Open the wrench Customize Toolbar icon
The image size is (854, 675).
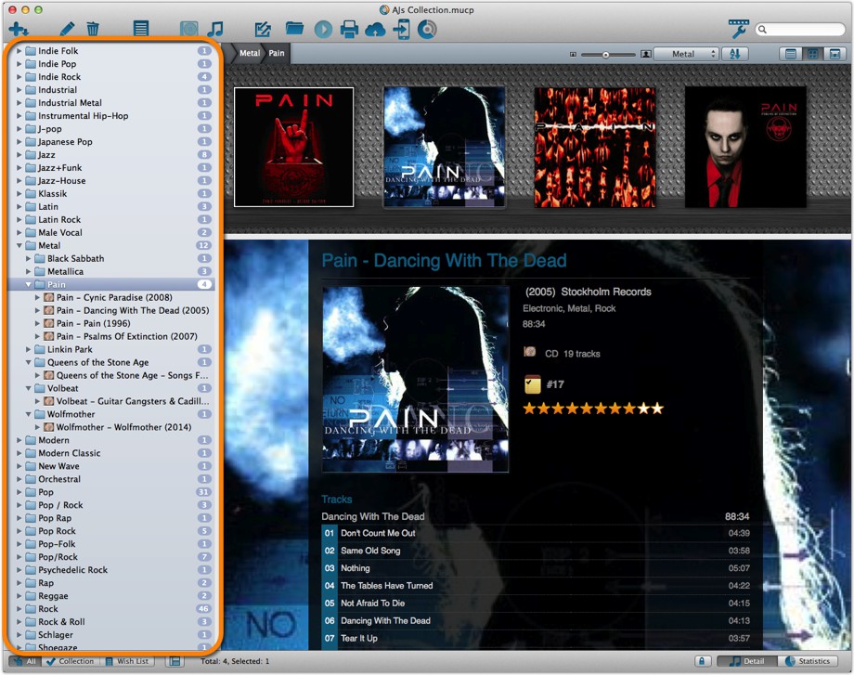(739, 29)
